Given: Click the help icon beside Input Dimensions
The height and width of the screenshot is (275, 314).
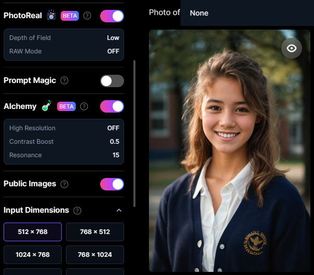Looking at the screenshot, I should [77, 210].
